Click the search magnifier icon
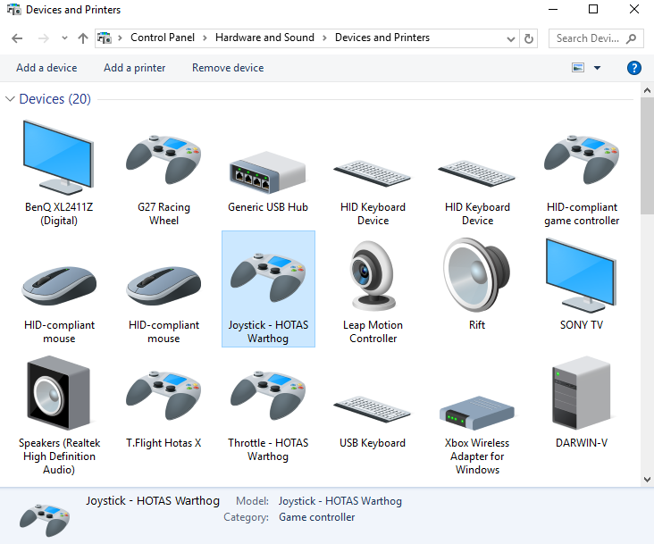The image size is (654, 544). 632,38
